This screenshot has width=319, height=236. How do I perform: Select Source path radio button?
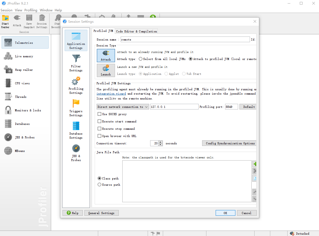[x=99, y=185]
